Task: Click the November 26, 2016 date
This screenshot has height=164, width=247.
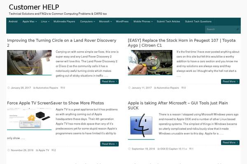Action: (22, 150)
